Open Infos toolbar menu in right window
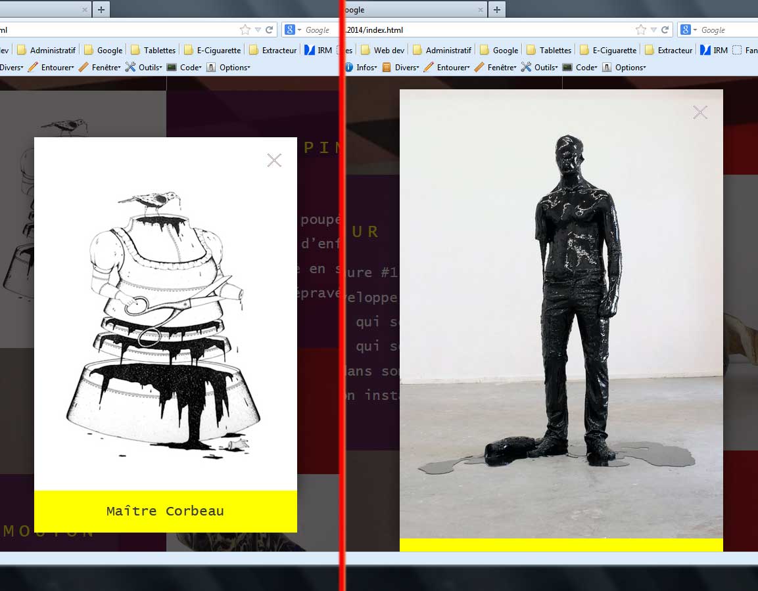The width and height of the screenshot is (758, 591). (361, 67)
